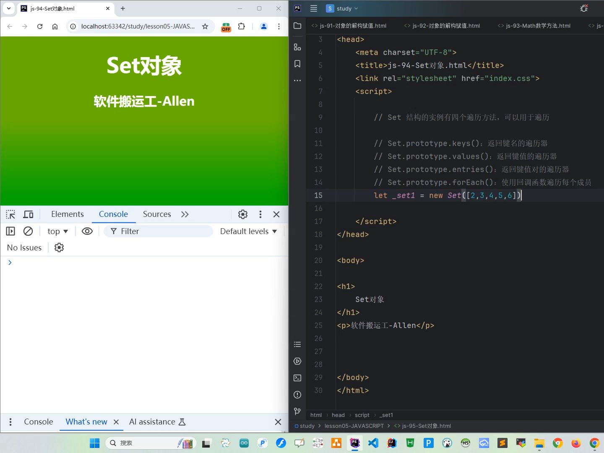The height and width of the screenshot is (453, 604).
Task: Create a live expression with the eye icon
Action: (87, 231)
